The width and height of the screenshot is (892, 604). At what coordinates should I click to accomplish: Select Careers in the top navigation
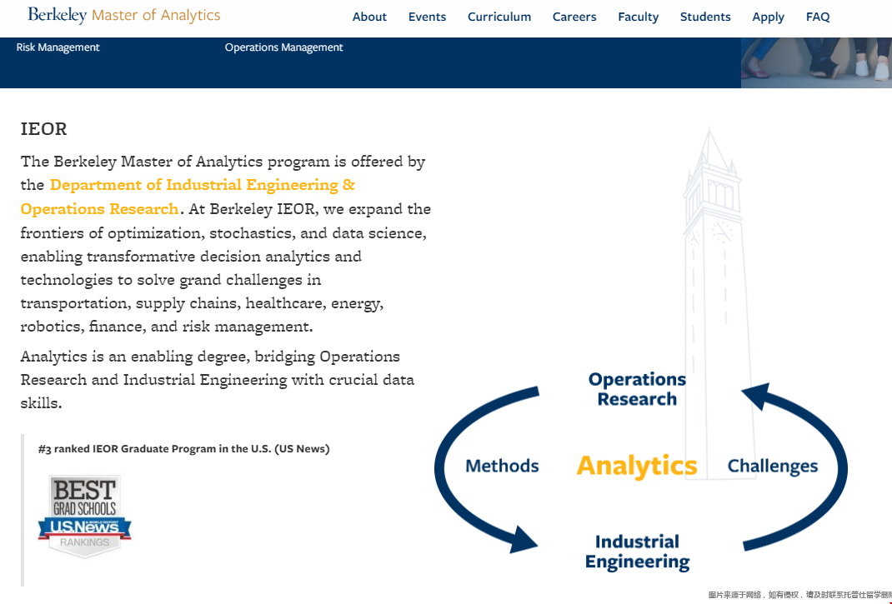(574, 17)
